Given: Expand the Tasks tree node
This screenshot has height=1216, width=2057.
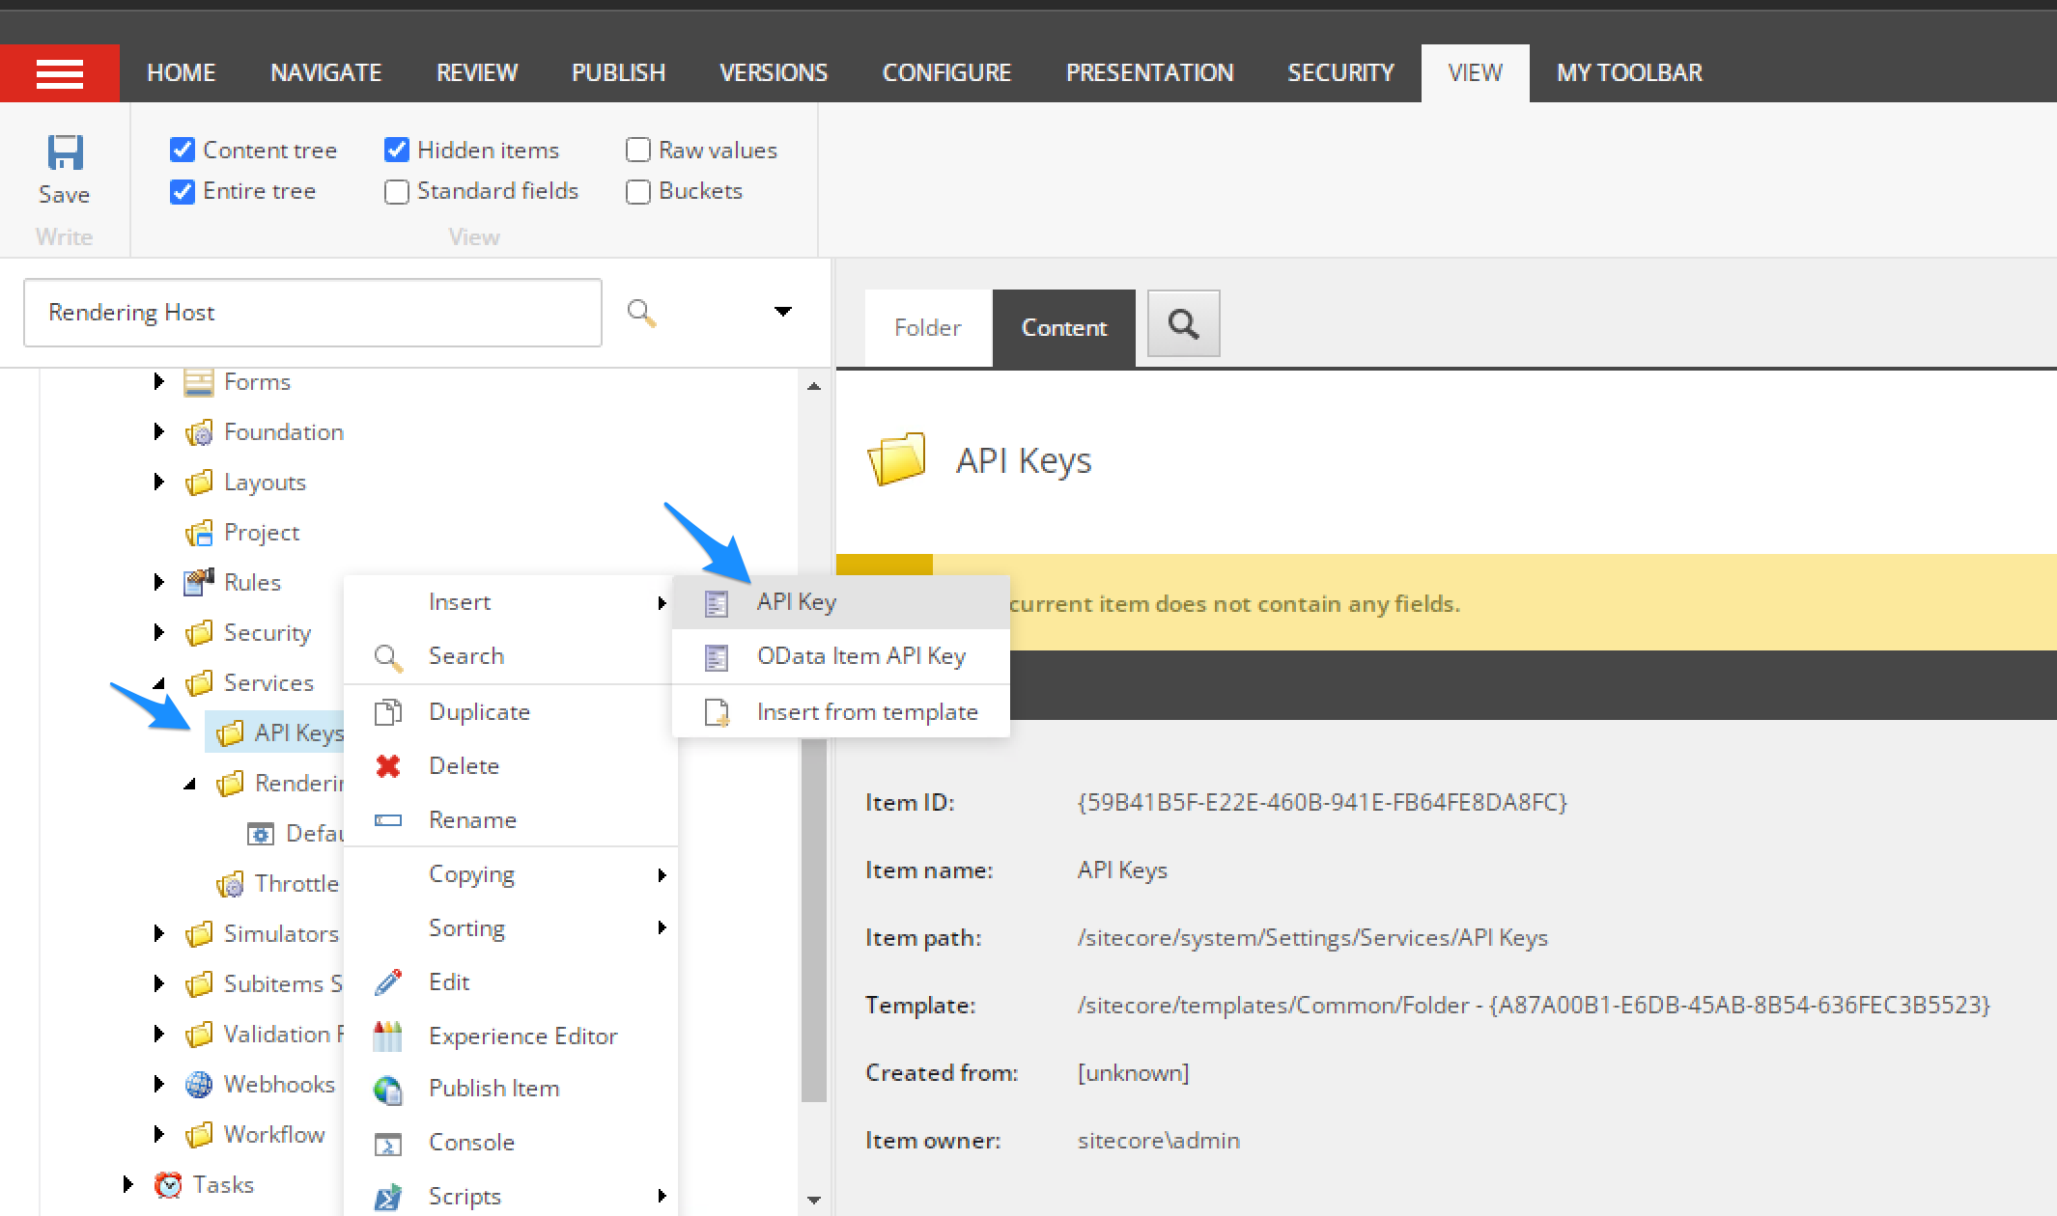Looking at the screenshot, I should point(128,1184).
